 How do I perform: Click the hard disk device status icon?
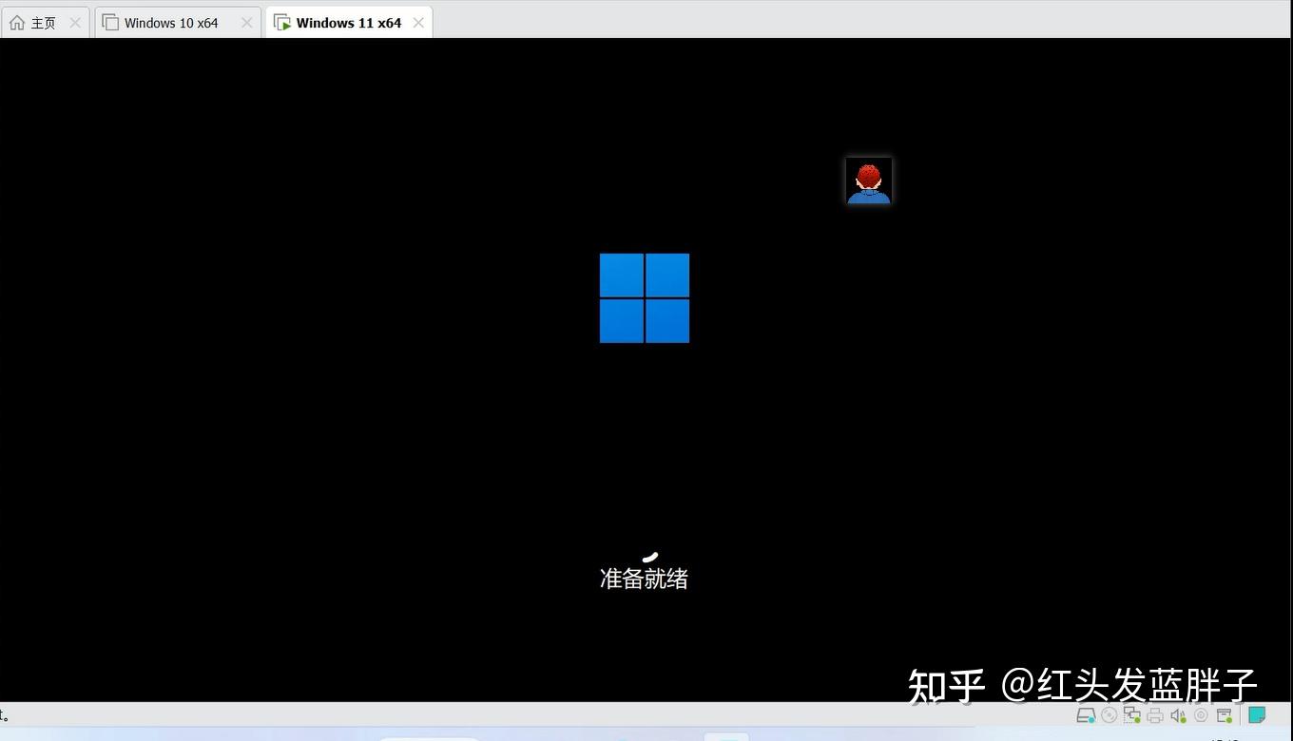pyautogui.click(x=1086, y=715)
